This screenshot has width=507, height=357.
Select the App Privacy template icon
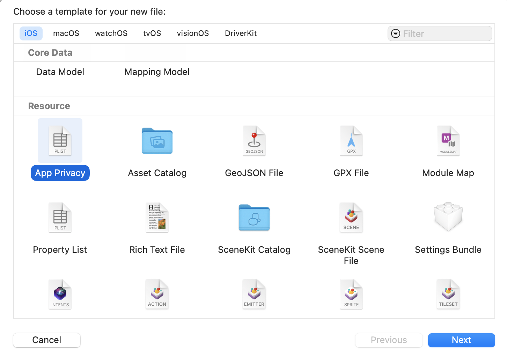pos(60,140)
